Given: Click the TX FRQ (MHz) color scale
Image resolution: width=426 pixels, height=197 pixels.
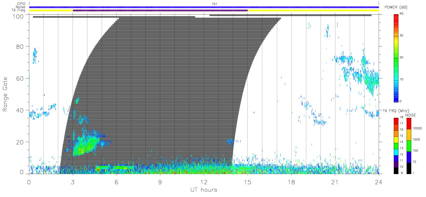Looking at the screenshot, I should 396,145.
